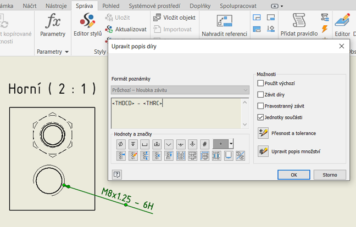
Task: Insert the quantity note # symbol
Action: pos(204,144)
